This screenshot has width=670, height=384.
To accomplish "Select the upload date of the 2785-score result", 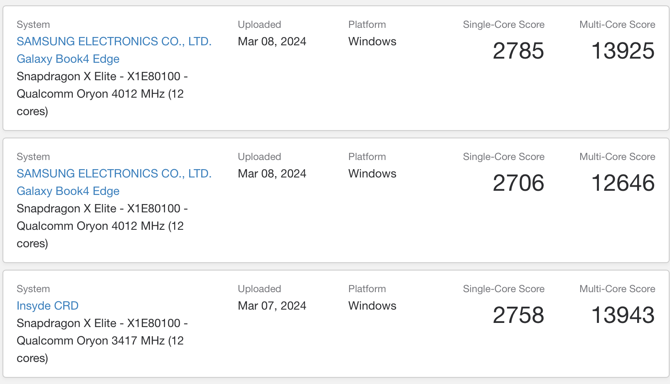I will click(272, 42).
